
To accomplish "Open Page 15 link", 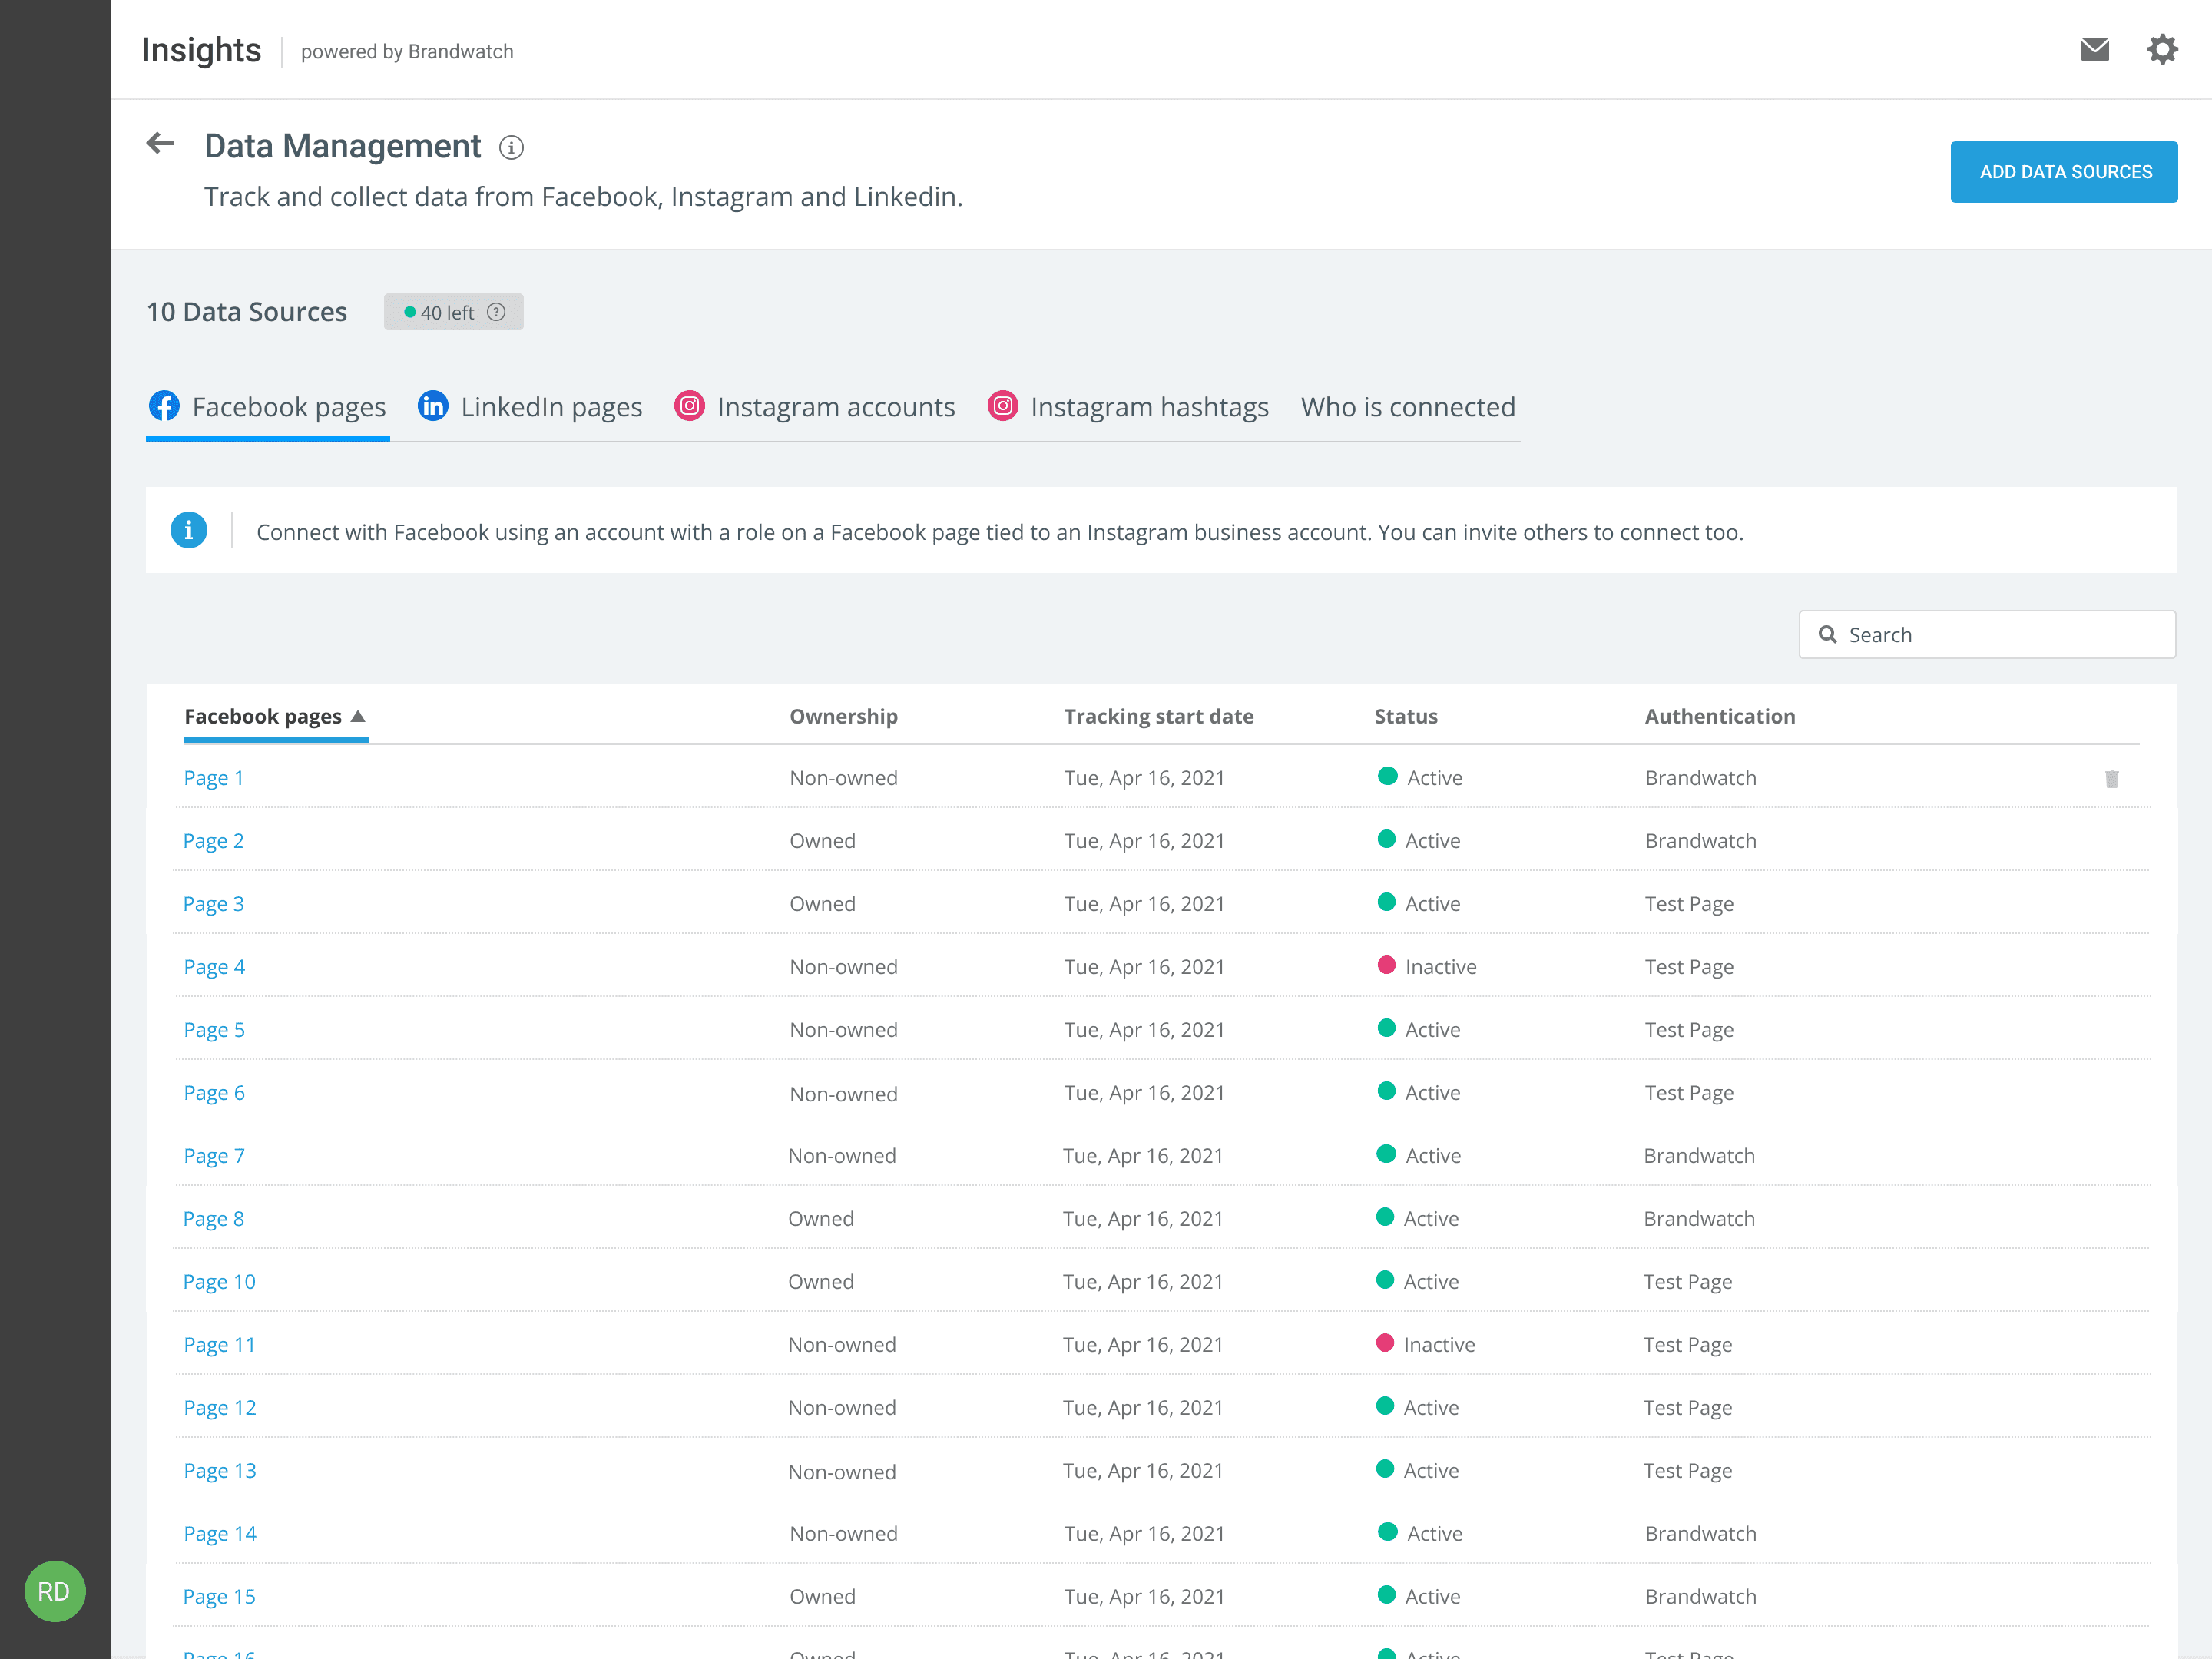I will 219,1597.
